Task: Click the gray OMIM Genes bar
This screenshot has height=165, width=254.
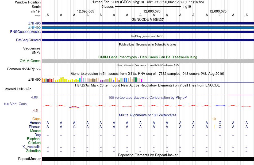Action: [148, 61]
